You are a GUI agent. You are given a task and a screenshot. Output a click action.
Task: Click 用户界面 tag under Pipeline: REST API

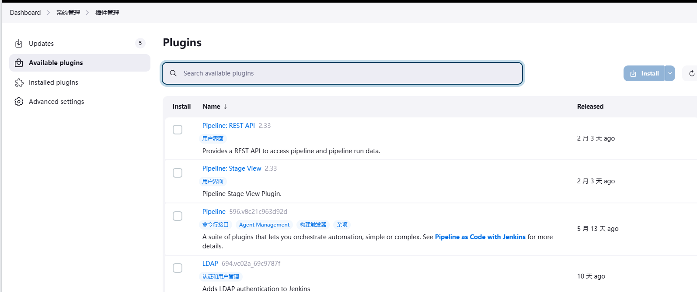pyautogui.click(x=213, y=138)
